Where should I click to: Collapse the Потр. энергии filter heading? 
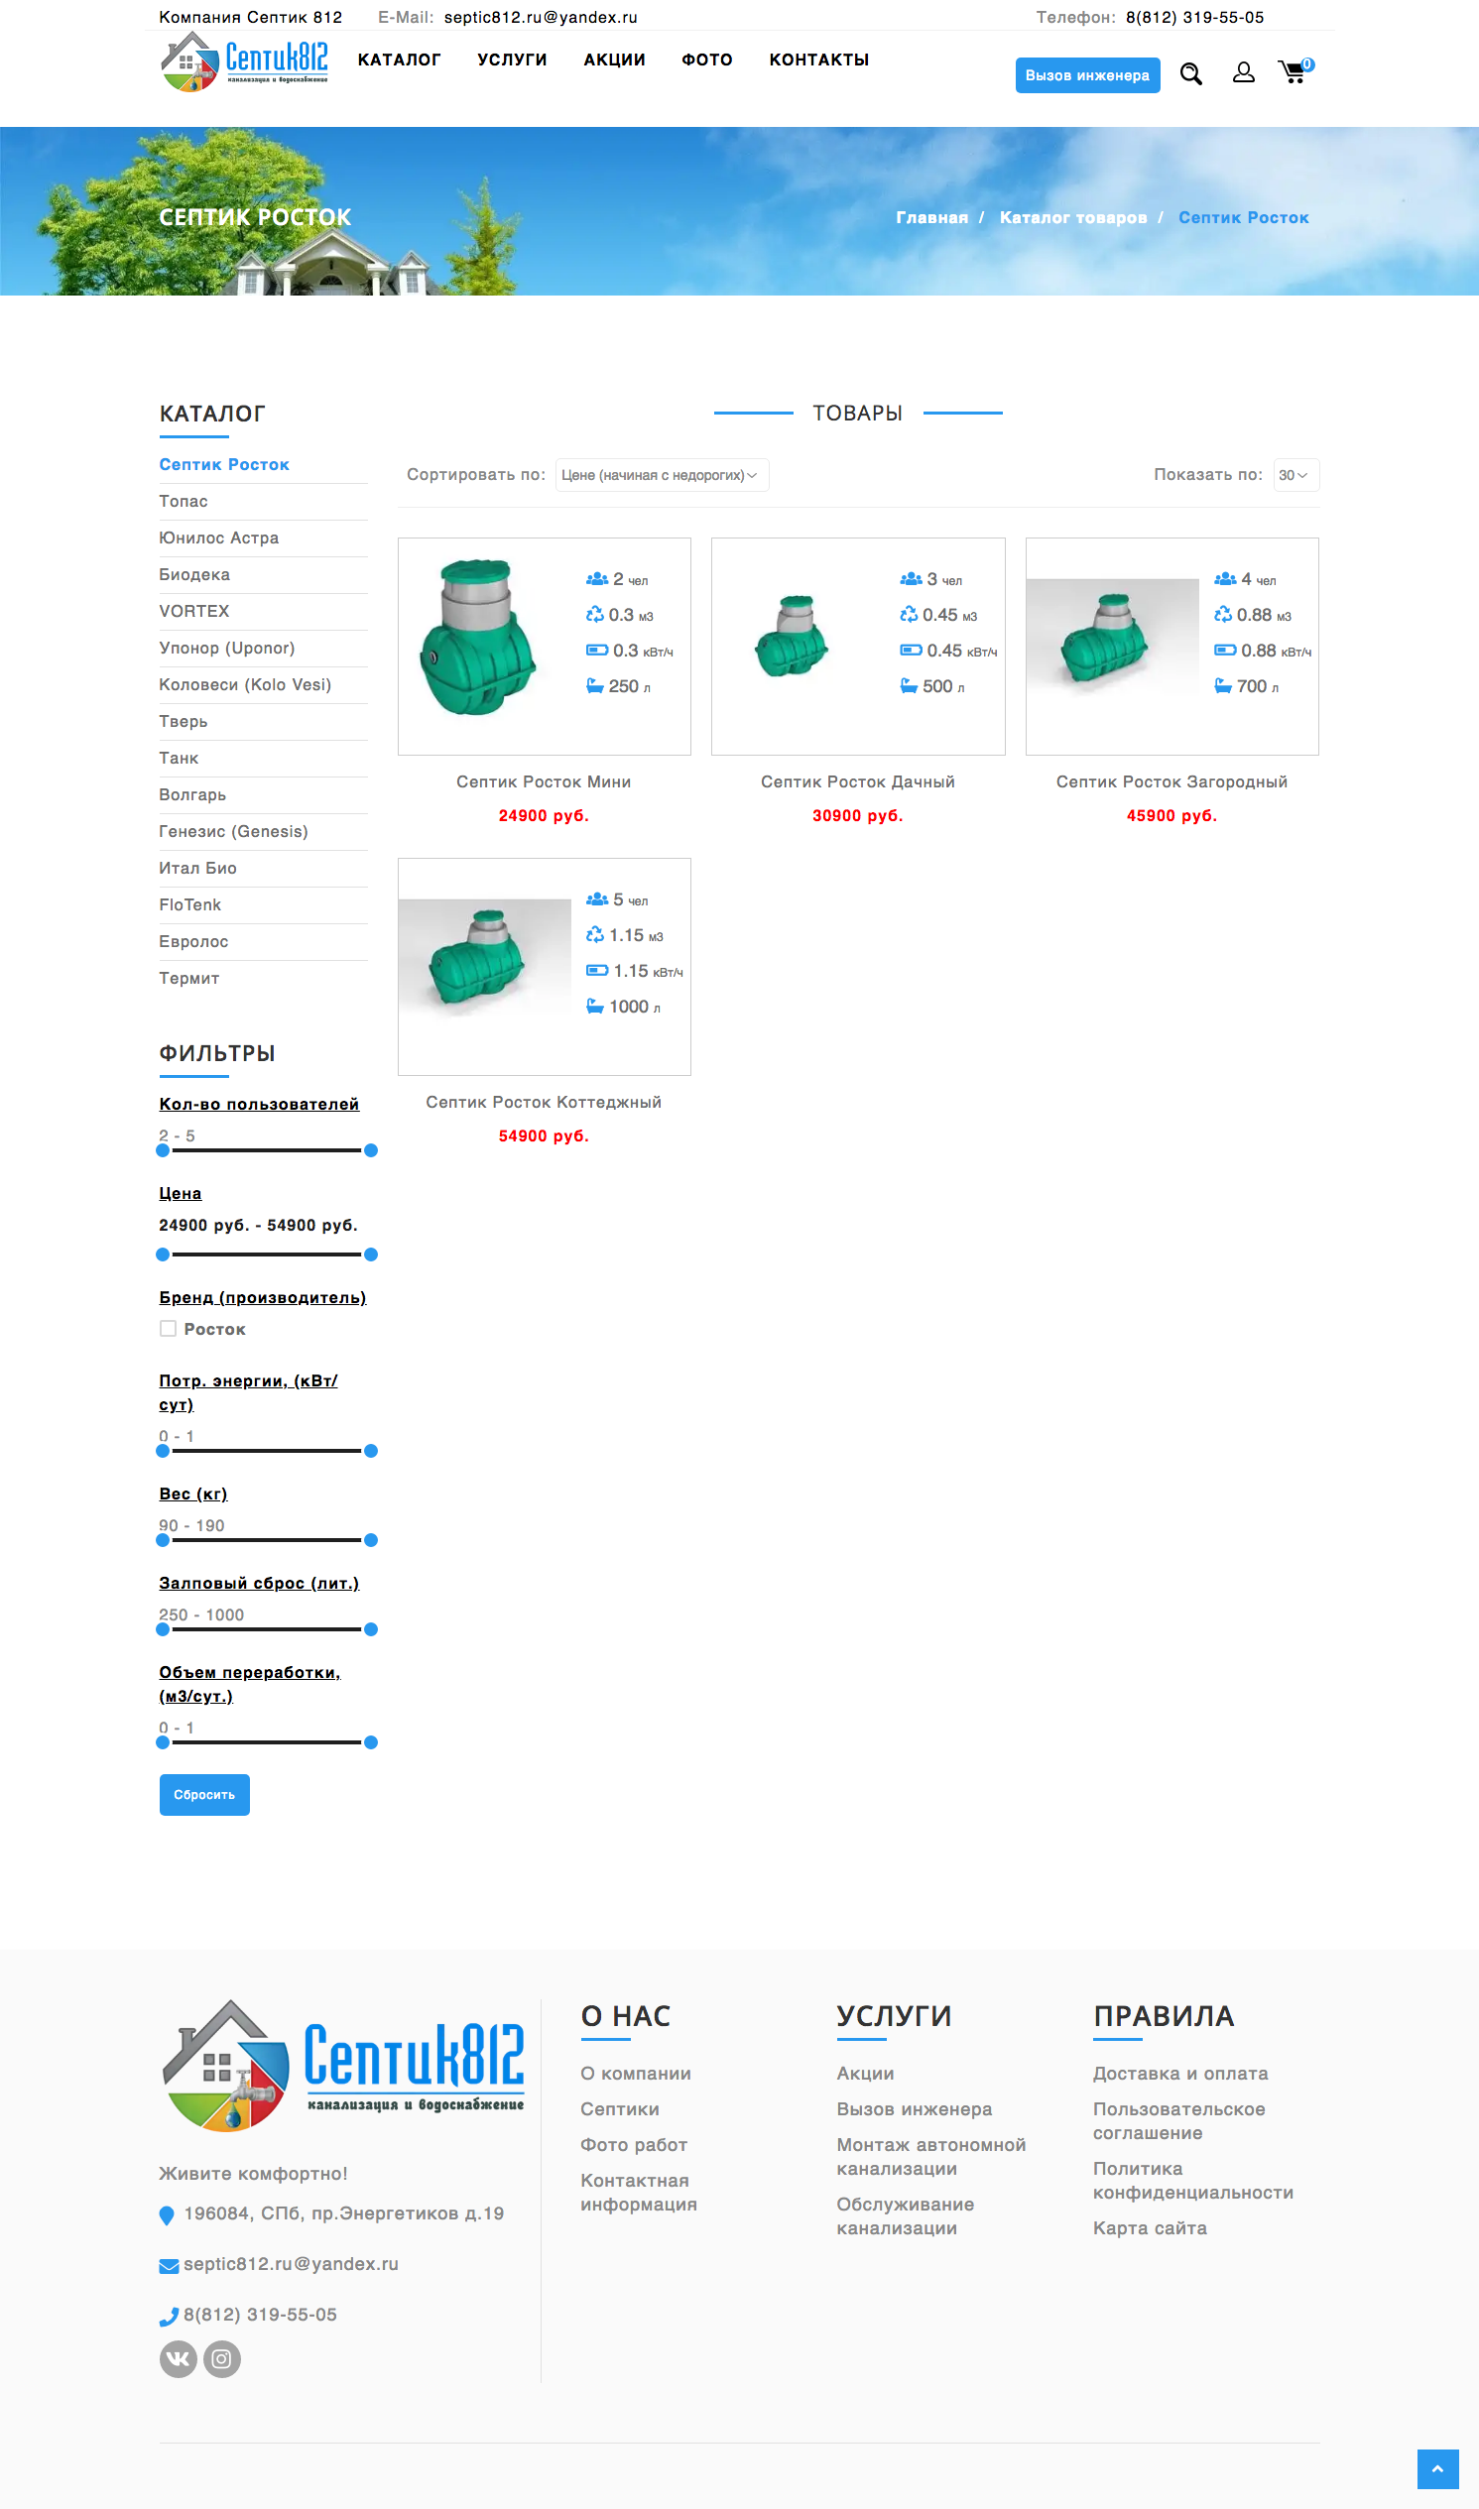click(248, 1392)
